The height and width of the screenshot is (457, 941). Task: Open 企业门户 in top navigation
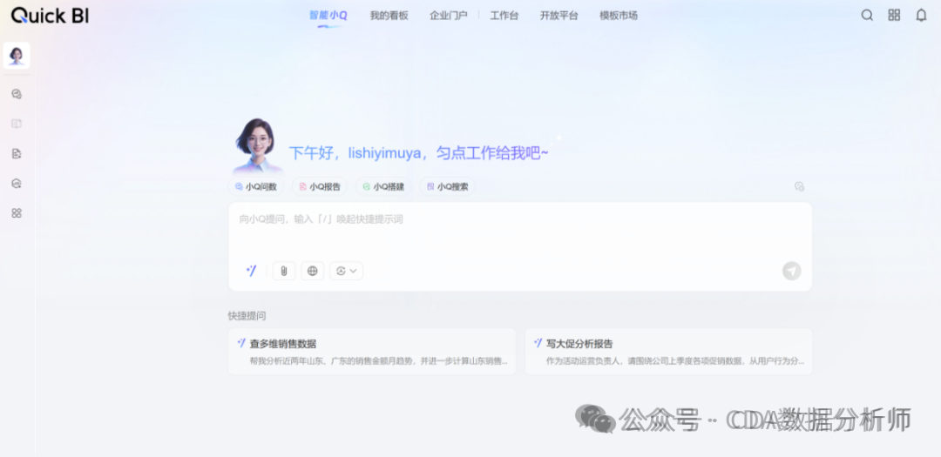(x=449, y=16)
